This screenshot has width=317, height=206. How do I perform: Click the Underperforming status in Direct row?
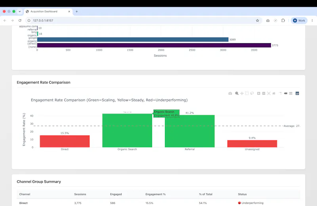tap(251, 203)
